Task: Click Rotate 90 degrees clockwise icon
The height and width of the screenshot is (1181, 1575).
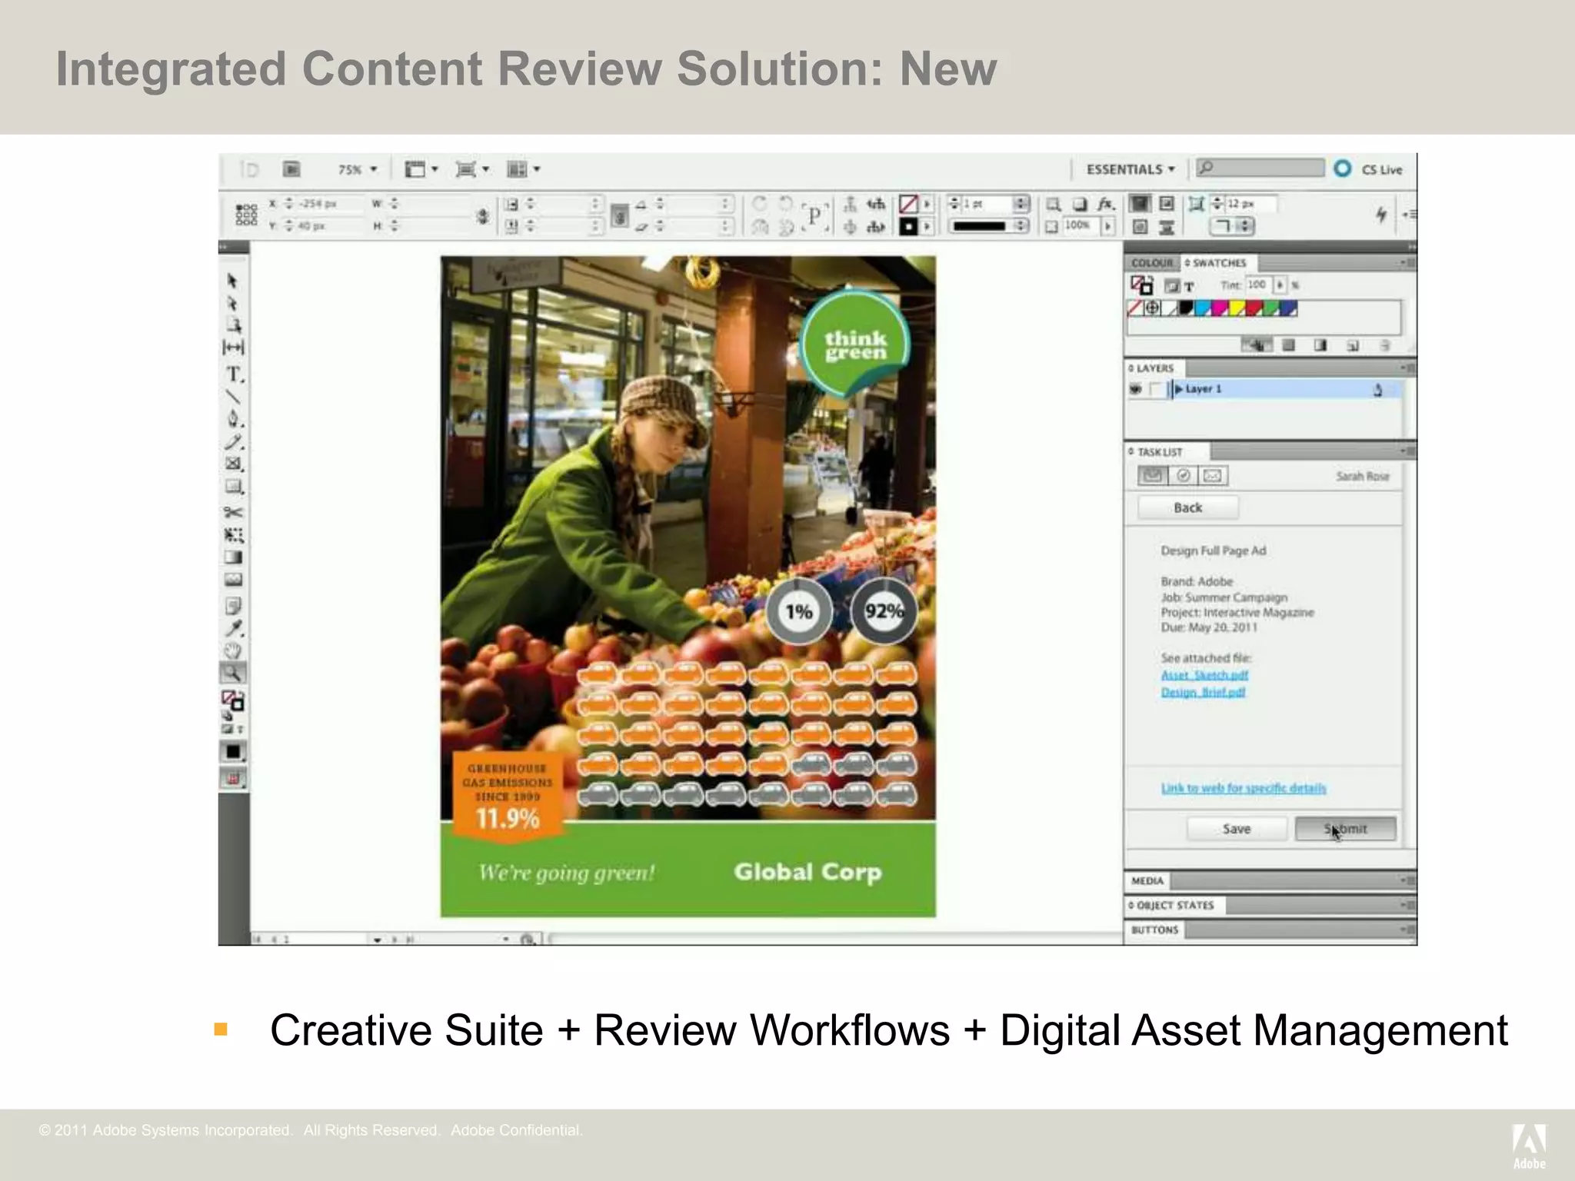Action: [x=760, y=203]
